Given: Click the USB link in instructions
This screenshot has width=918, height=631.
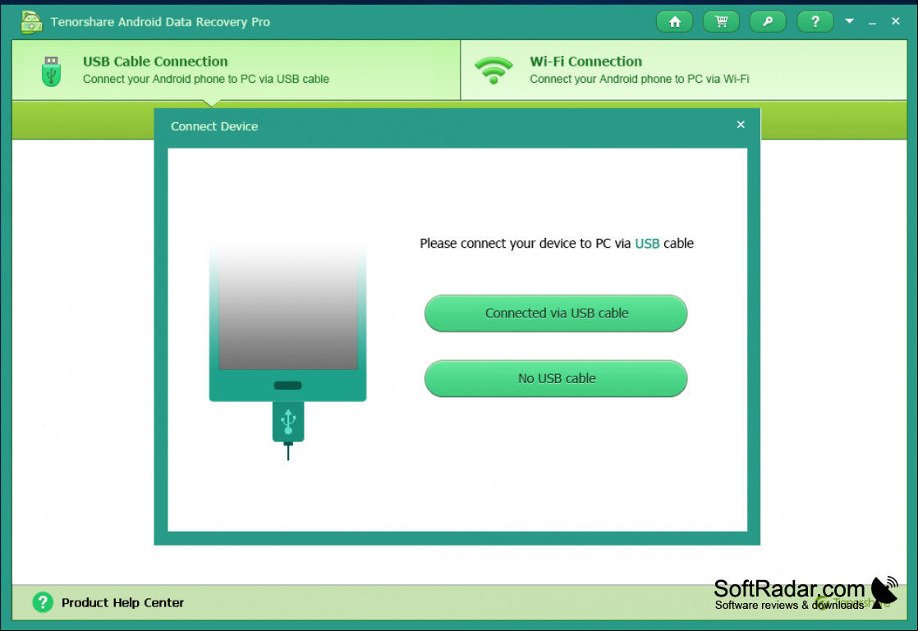Looking at the screenshot, I should tap(647, 243).
